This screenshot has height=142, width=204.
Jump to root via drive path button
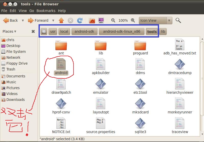coord(44,31)
